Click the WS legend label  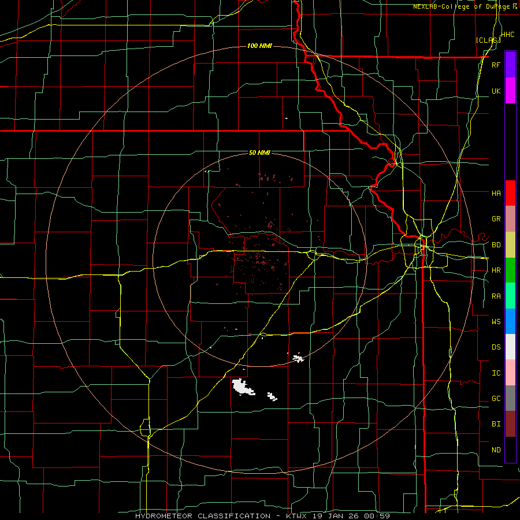click(496, 322)
